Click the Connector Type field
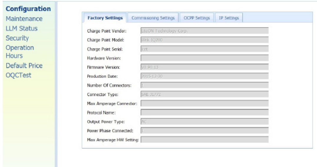 204,94
